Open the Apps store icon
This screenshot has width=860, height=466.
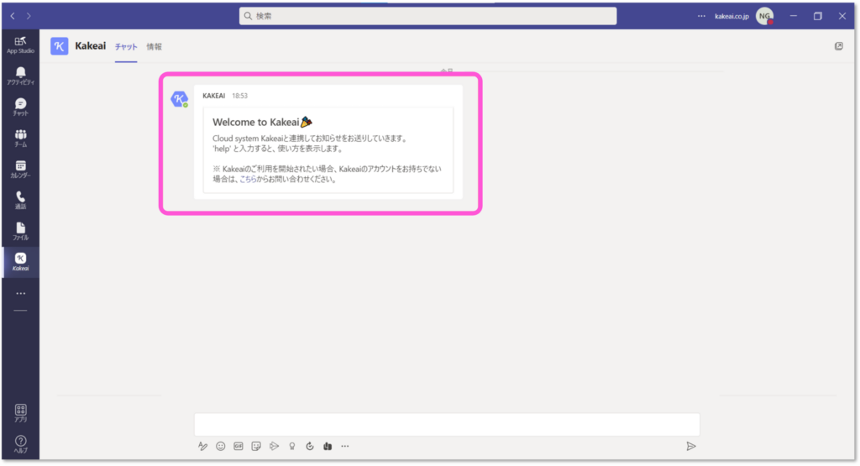pyautogui.click(x=20, y=413)
